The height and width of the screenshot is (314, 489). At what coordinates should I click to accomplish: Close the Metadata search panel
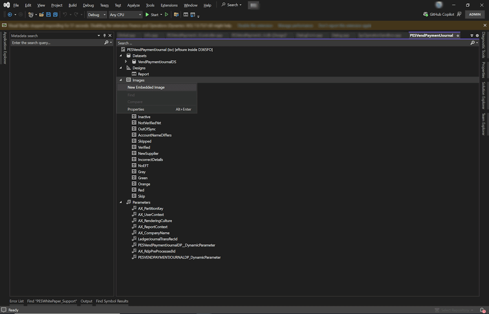click(x=110, y=35)
